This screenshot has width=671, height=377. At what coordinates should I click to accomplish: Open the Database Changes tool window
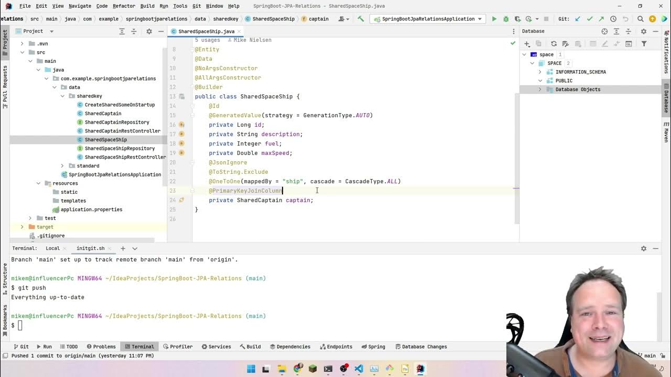coord(421,347)
